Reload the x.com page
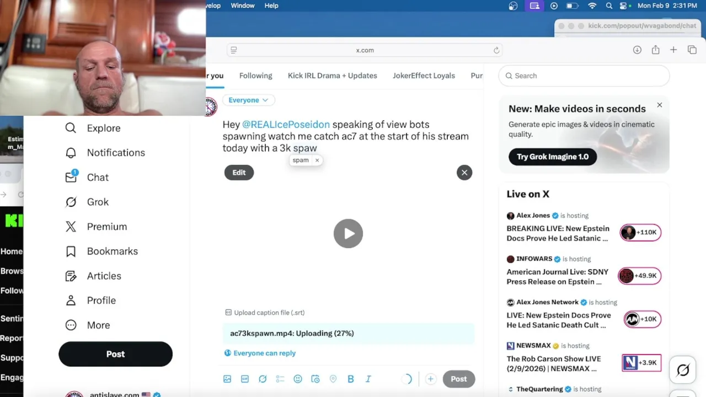 click(x=496, y=50)
